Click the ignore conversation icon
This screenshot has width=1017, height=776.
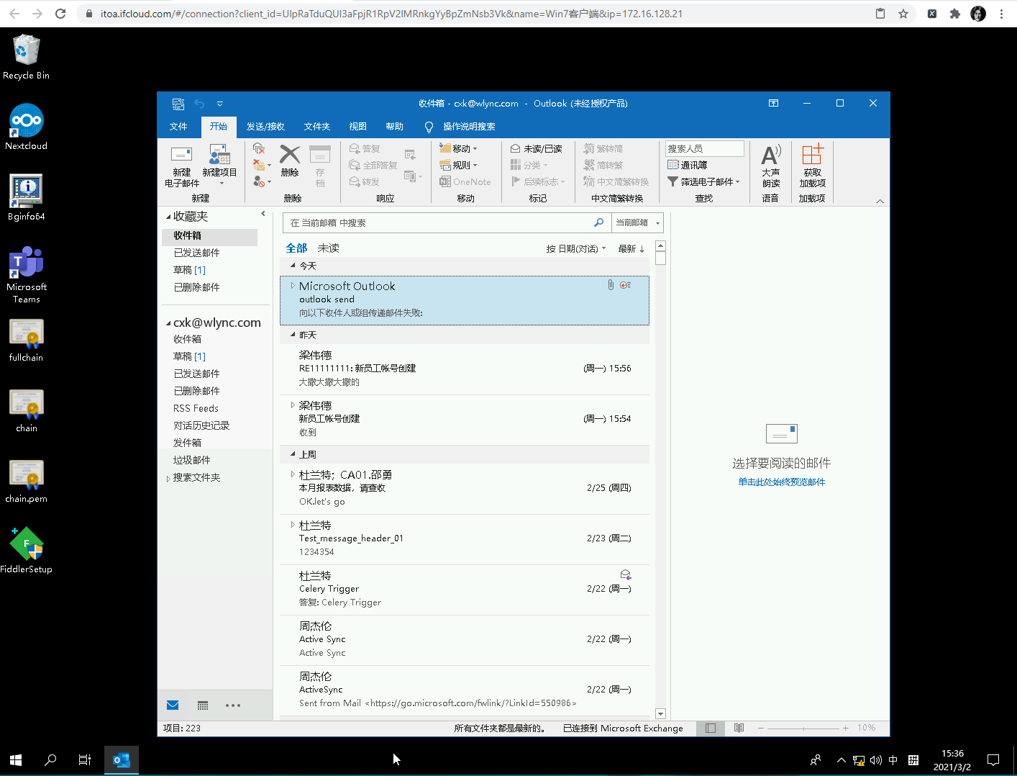point(260,148)
